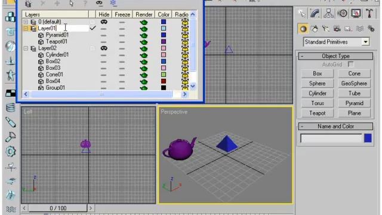This screenshot has height=215, width=382.
Task: Click the red color swatch for Box04
Action: coord(164,81)
